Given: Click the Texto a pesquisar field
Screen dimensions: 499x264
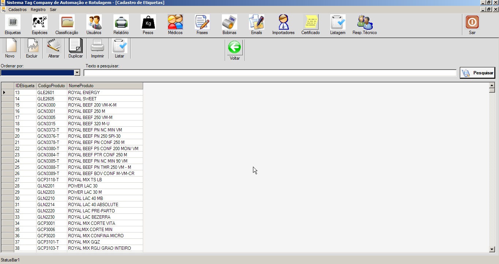Looking at the screenshot, I should (x=270, y=73).
